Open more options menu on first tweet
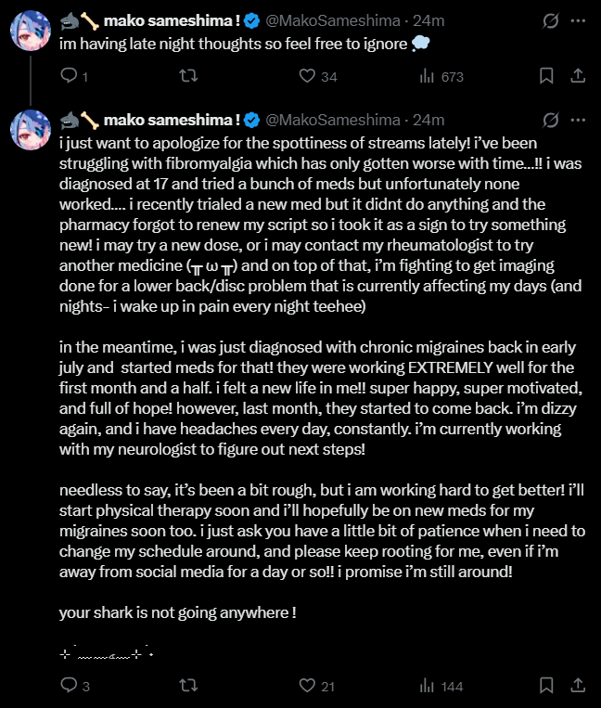 (x=578, y=20)
